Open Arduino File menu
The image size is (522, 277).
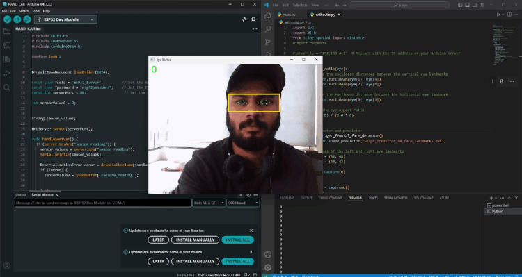point(4,11)
